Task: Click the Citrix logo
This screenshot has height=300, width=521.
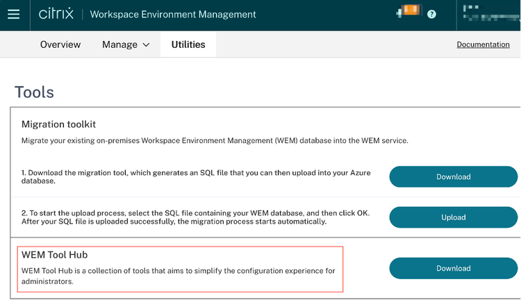Action: (56, 14)
